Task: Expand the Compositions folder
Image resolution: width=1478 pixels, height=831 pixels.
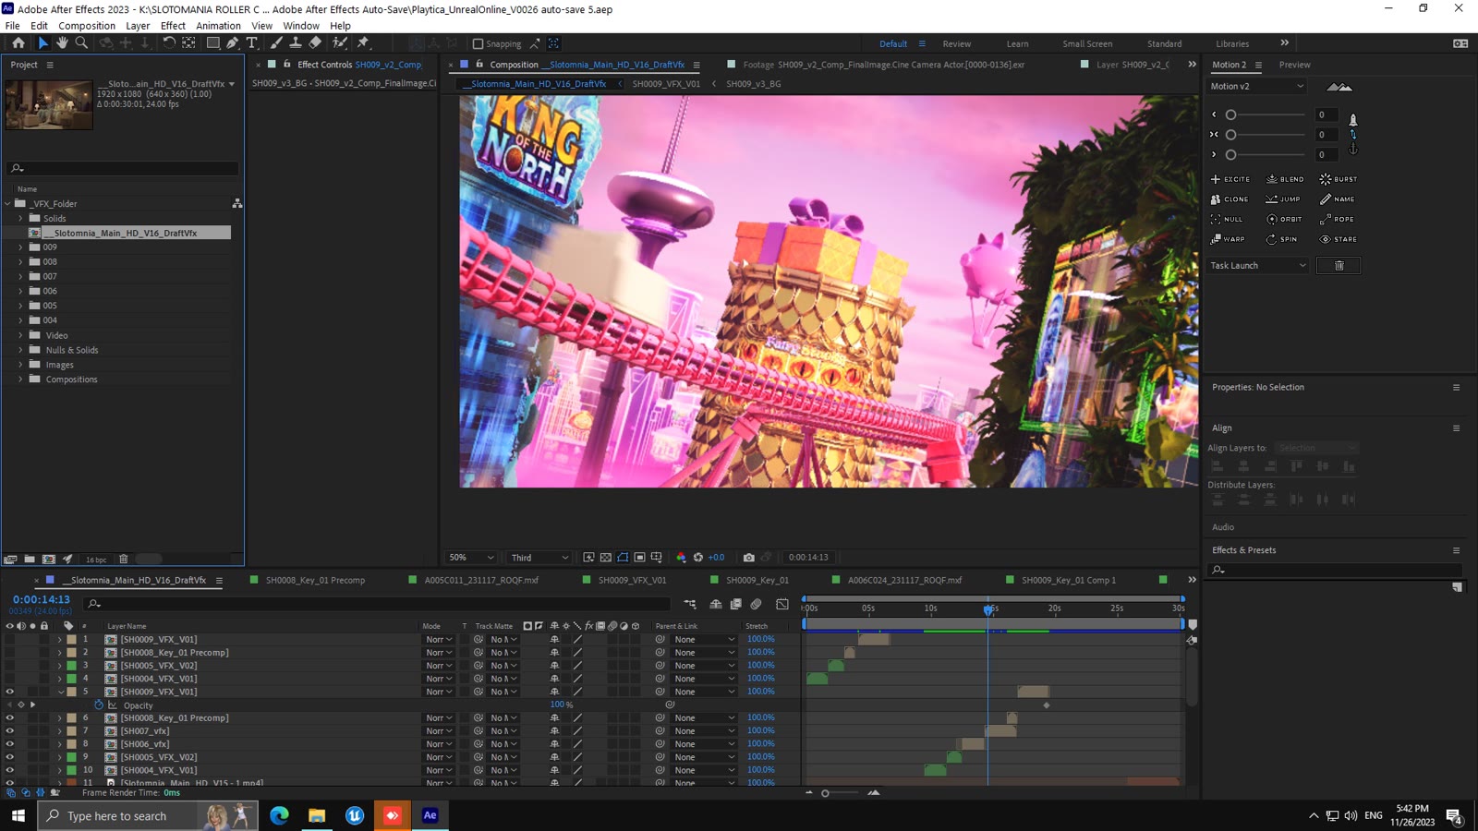Action: pos(20,379)
